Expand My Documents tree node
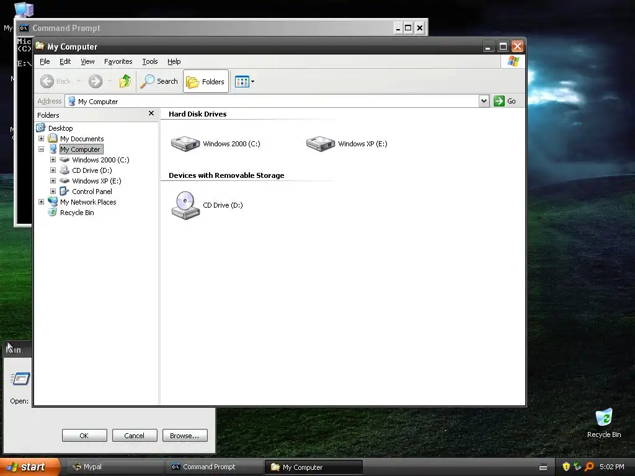This screenshot has height=476, width=635. [41, 138]
